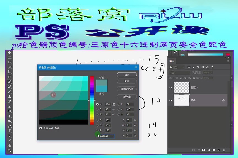Screen dimensions: 238x158
Task: Create a new layer group
Action: click(214, 150)
